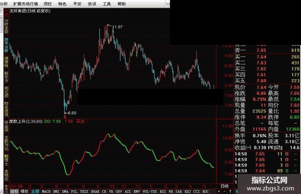Open the 资讯 menu
301x194 pixels.
(x=92, y=4)
